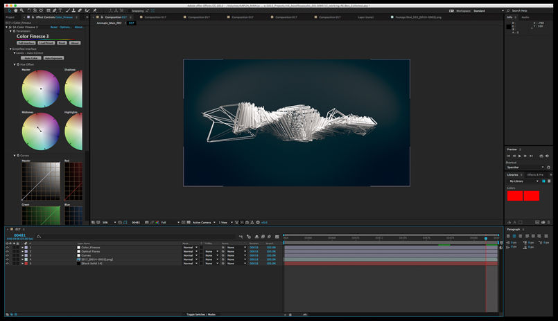Click Center align in Paragraph panel
The image size is (558, 321).
pos(514,236)
